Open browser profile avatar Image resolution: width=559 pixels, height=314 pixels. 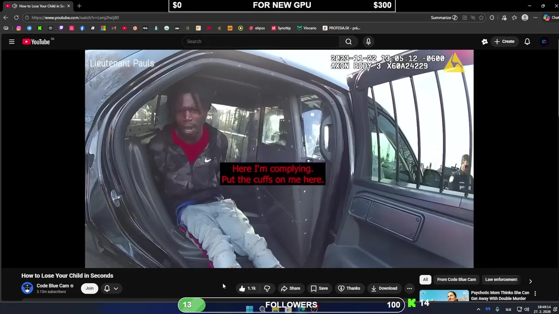coord(525,17)
